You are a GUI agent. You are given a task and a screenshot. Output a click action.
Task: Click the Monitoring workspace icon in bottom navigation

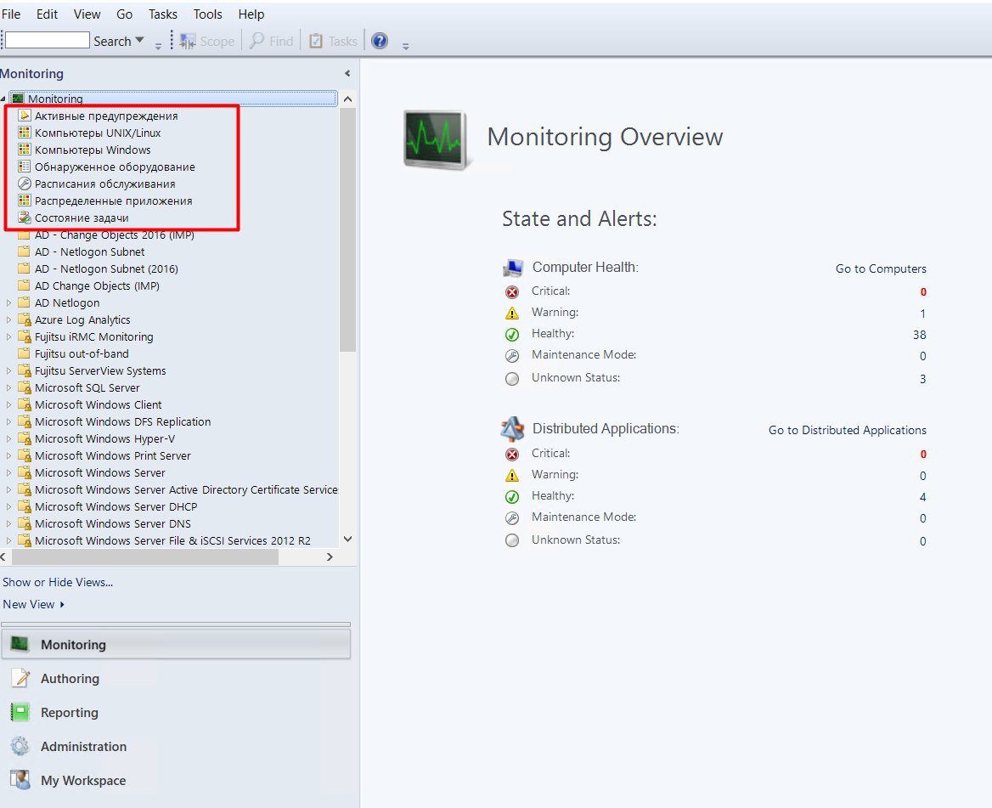tap(20, 644)
